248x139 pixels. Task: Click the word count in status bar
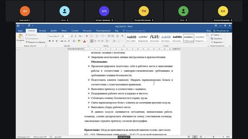pos(40,137)
